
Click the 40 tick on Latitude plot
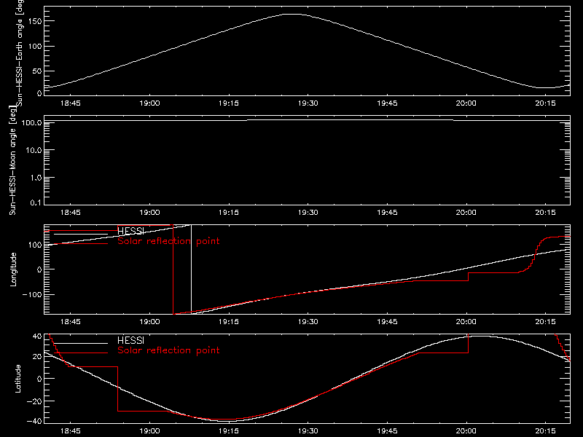[x=37, y=336]
